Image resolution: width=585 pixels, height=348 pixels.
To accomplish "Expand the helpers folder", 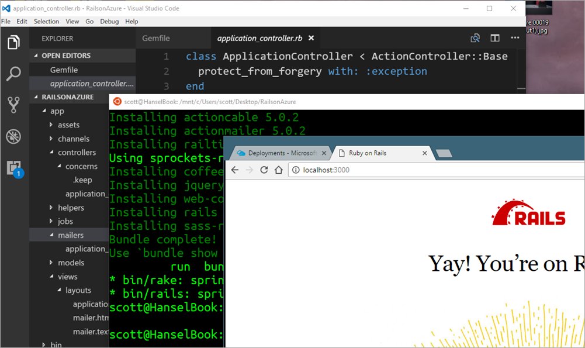I will (51, 208).
